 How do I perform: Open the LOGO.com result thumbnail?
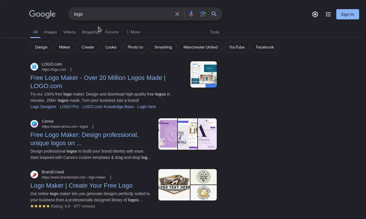[x=204, y=74]
